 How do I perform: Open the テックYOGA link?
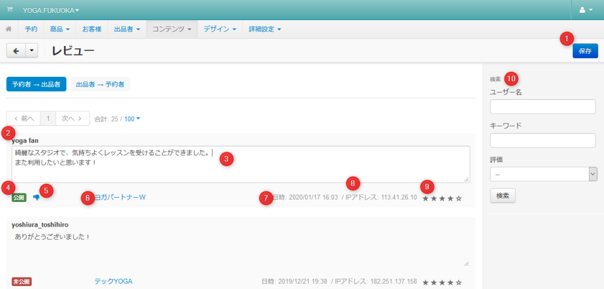tap(114, 281)
